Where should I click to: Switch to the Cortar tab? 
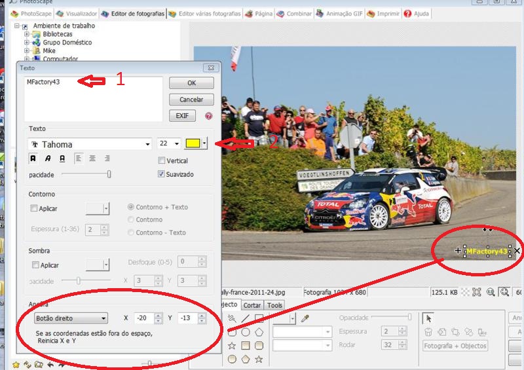[x=252, y=305]
